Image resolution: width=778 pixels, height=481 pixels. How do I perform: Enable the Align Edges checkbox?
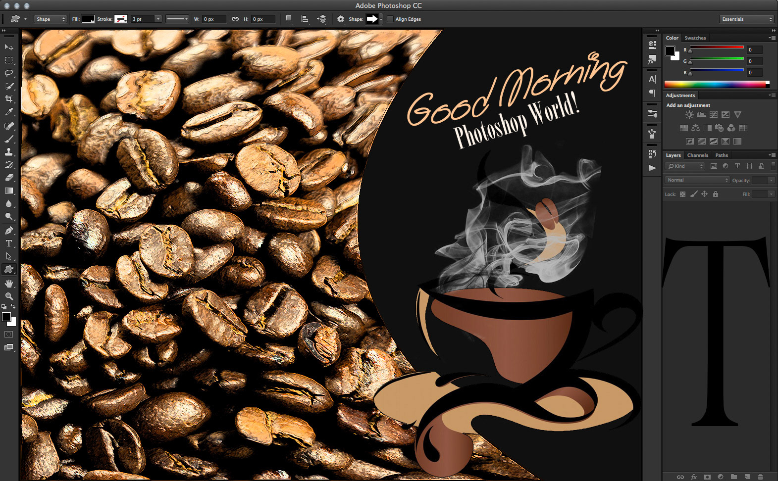tap(390, 19)
